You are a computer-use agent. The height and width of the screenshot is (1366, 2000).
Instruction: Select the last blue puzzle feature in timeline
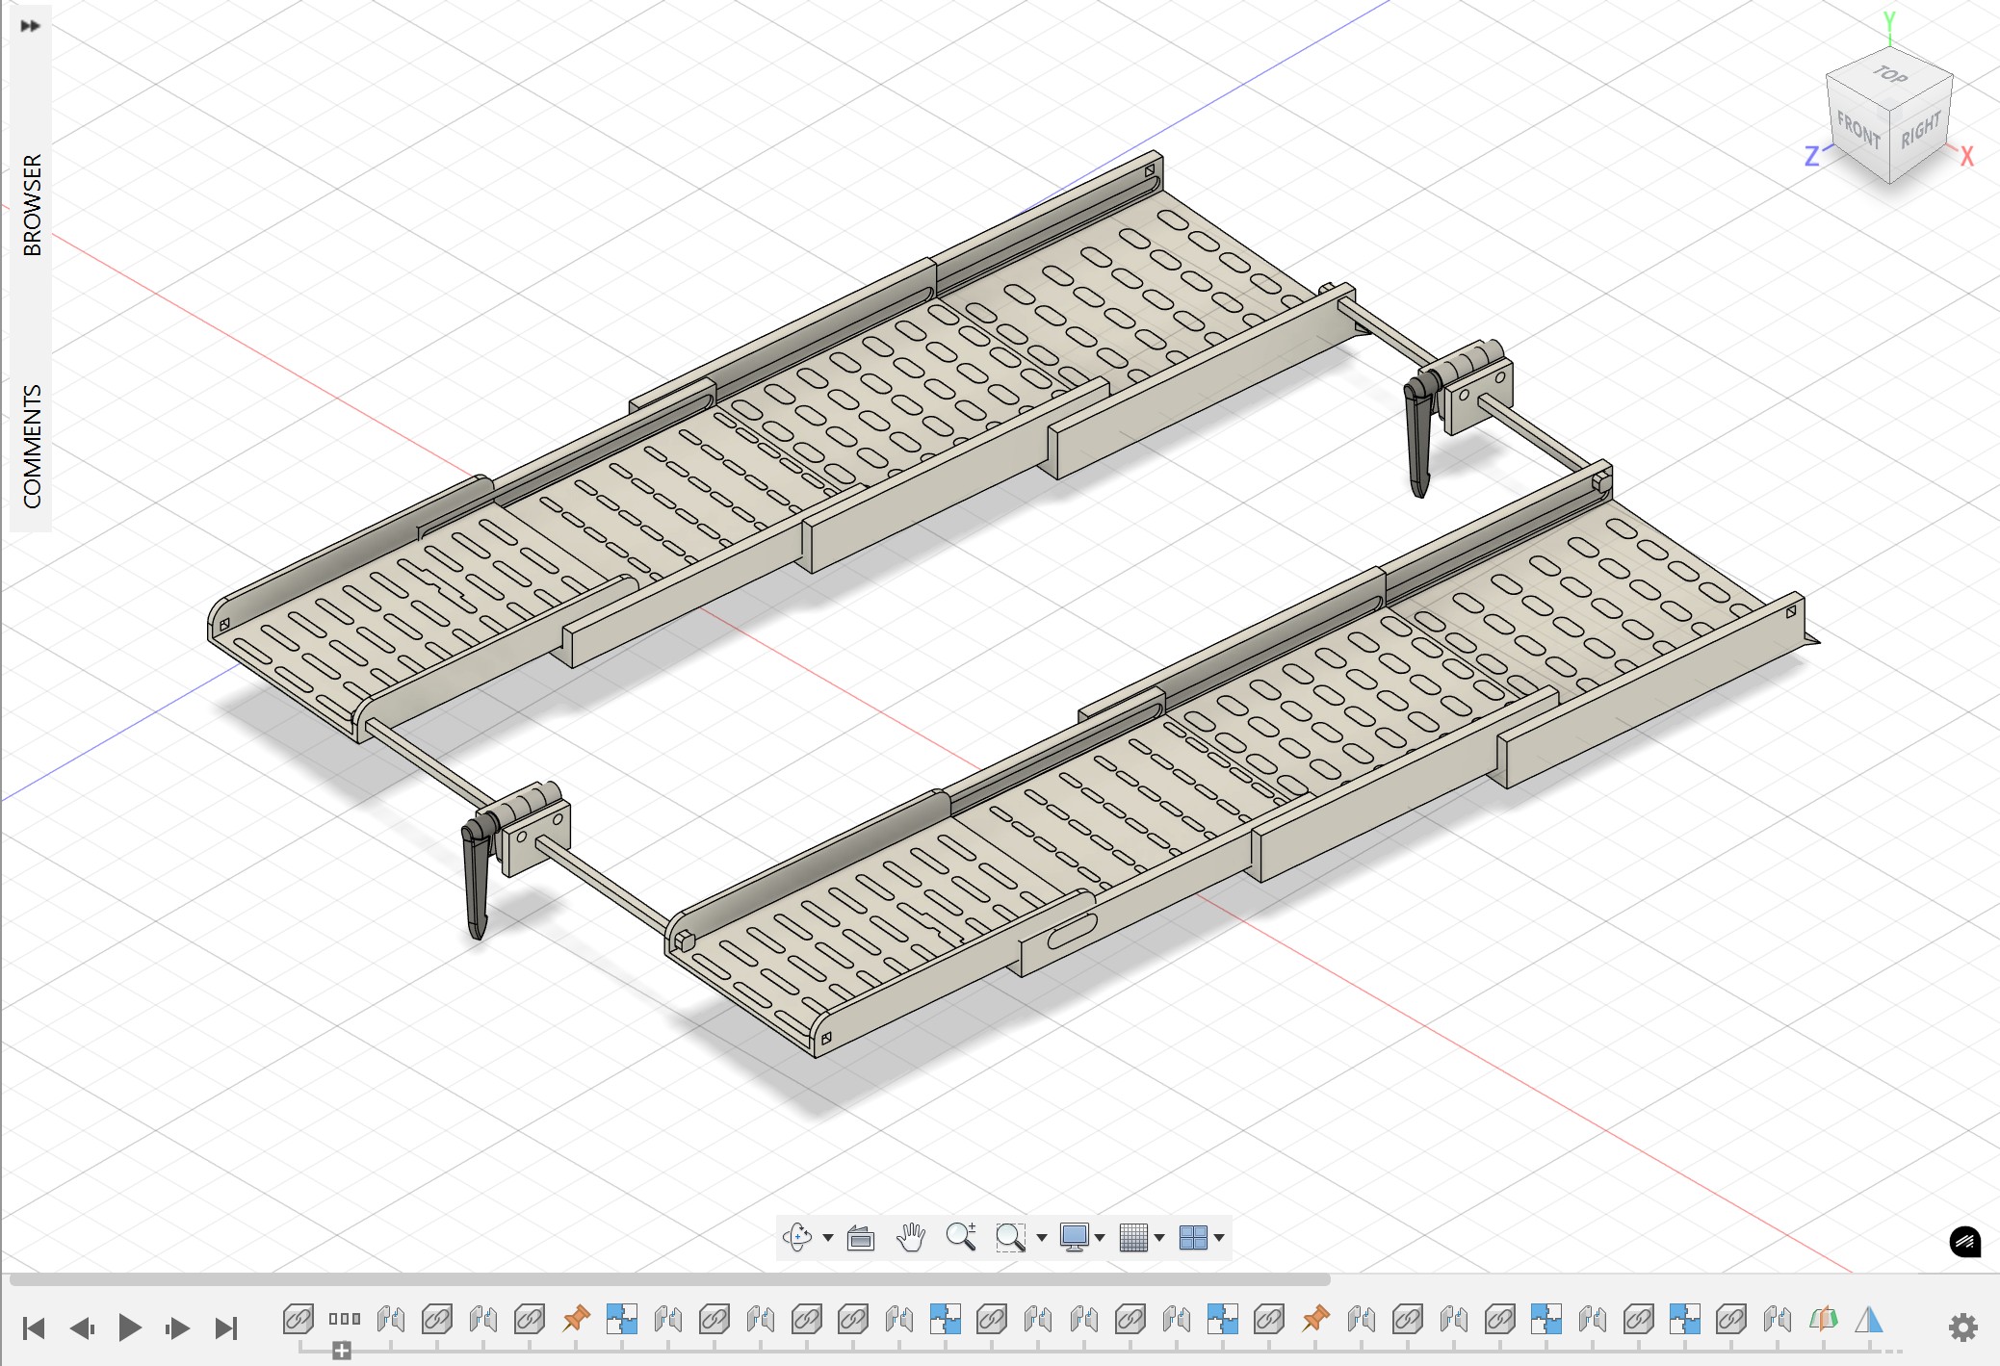pos(1685,1319)
